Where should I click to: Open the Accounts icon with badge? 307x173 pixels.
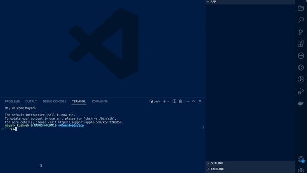(301, 159)
